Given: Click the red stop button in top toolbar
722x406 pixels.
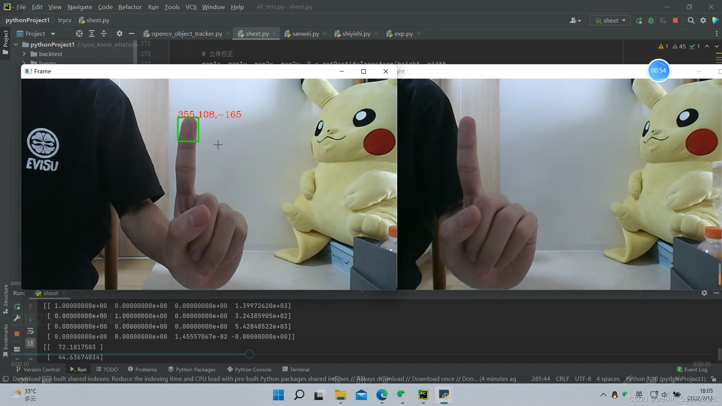Looking at the screenshot, I should point(675,21).
